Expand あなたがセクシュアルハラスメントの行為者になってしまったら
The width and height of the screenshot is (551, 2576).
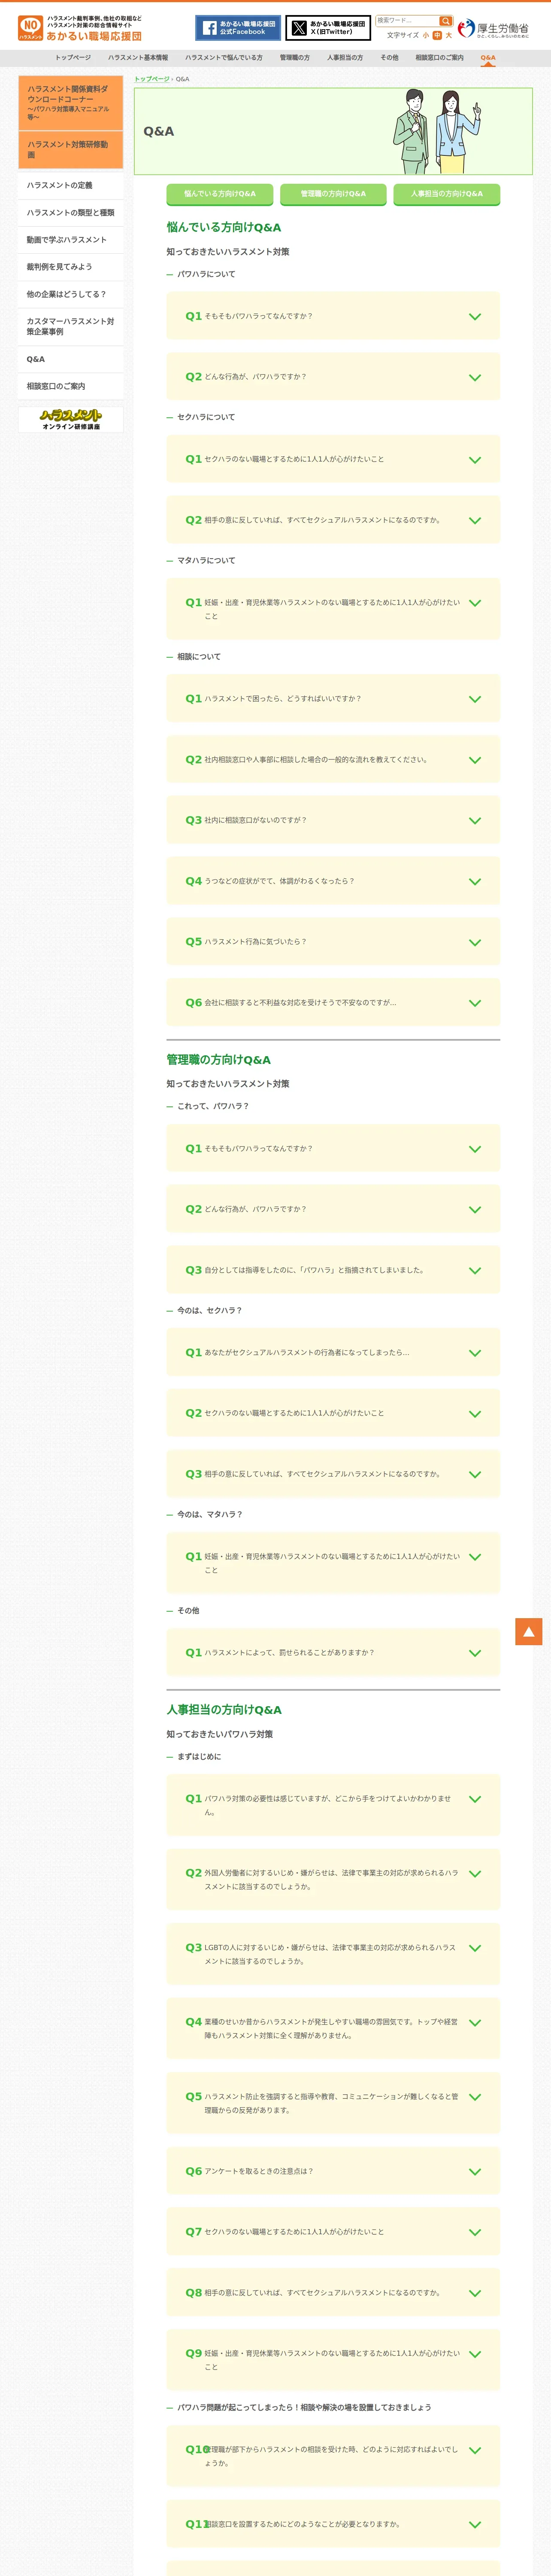(333, 1353)
